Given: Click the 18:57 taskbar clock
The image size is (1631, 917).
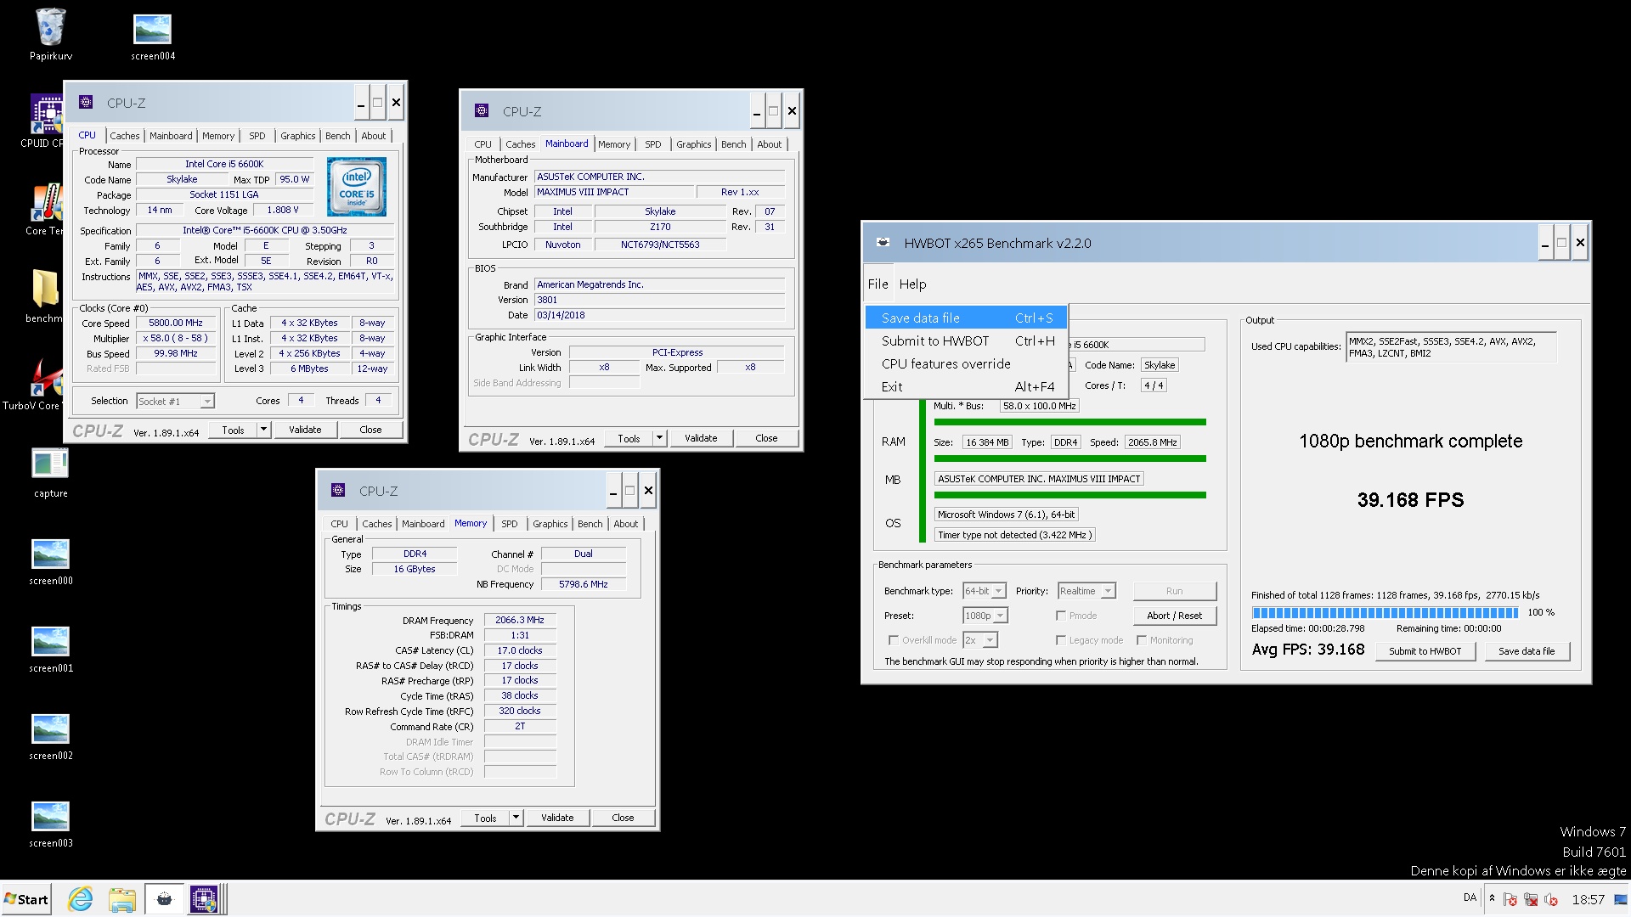Looking at the screenshot, I should (x=1589, y=899).
